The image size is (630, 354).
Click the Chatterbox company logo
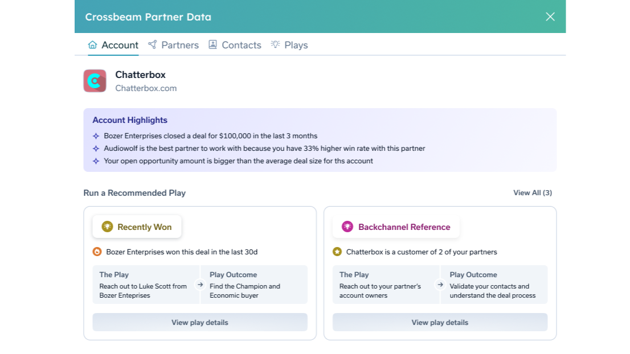click(x=95, y=81)
